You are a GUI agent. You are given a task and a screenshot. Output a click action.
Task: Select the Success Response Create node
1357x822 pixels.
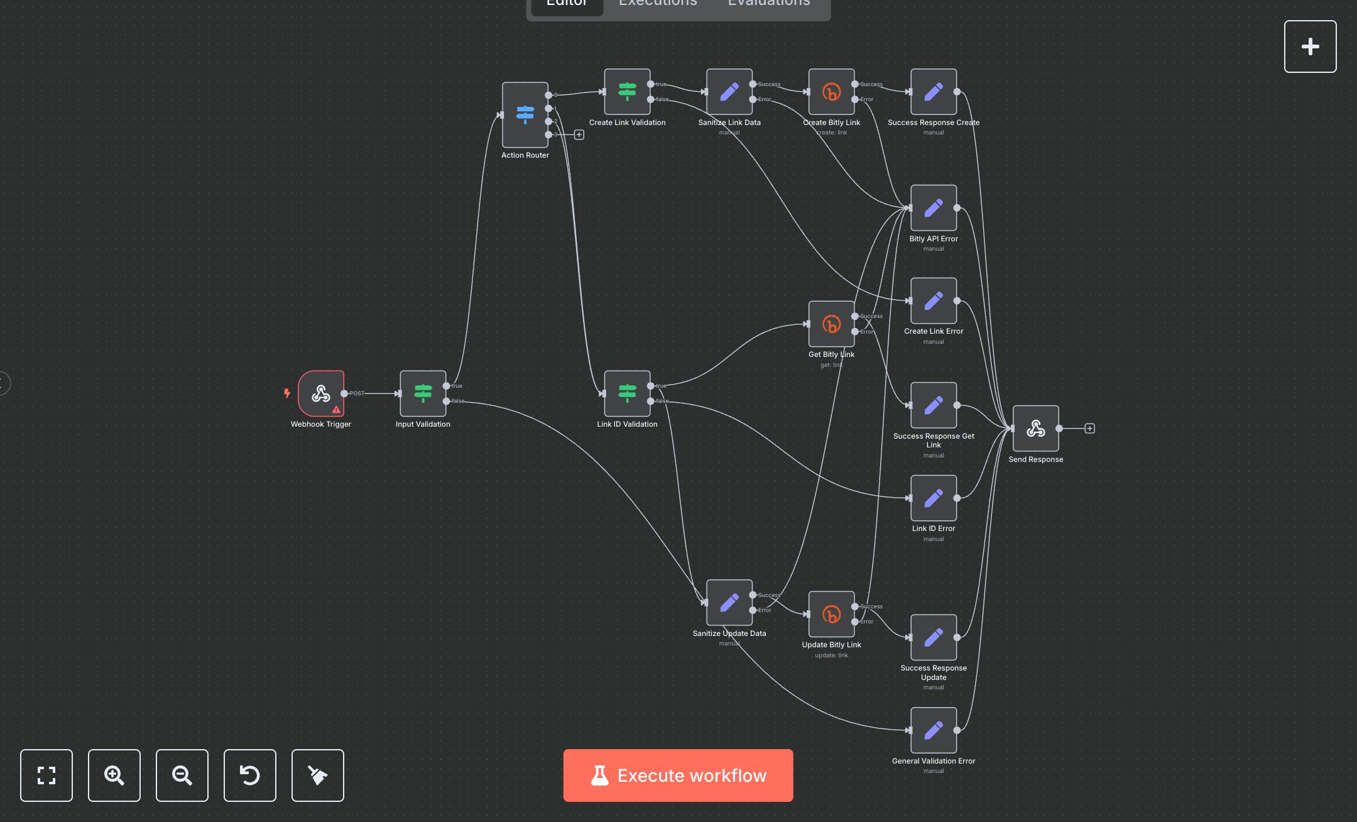[933, 92]
